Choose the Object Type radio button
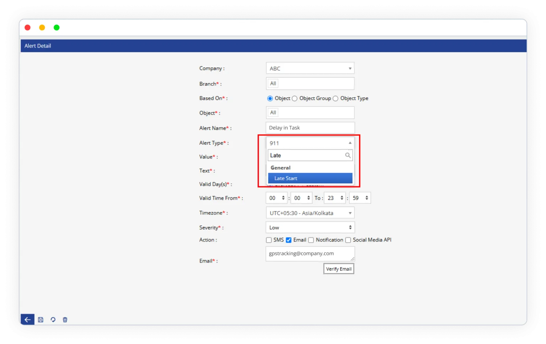The image size is (546, 344). tap(336, 98)
